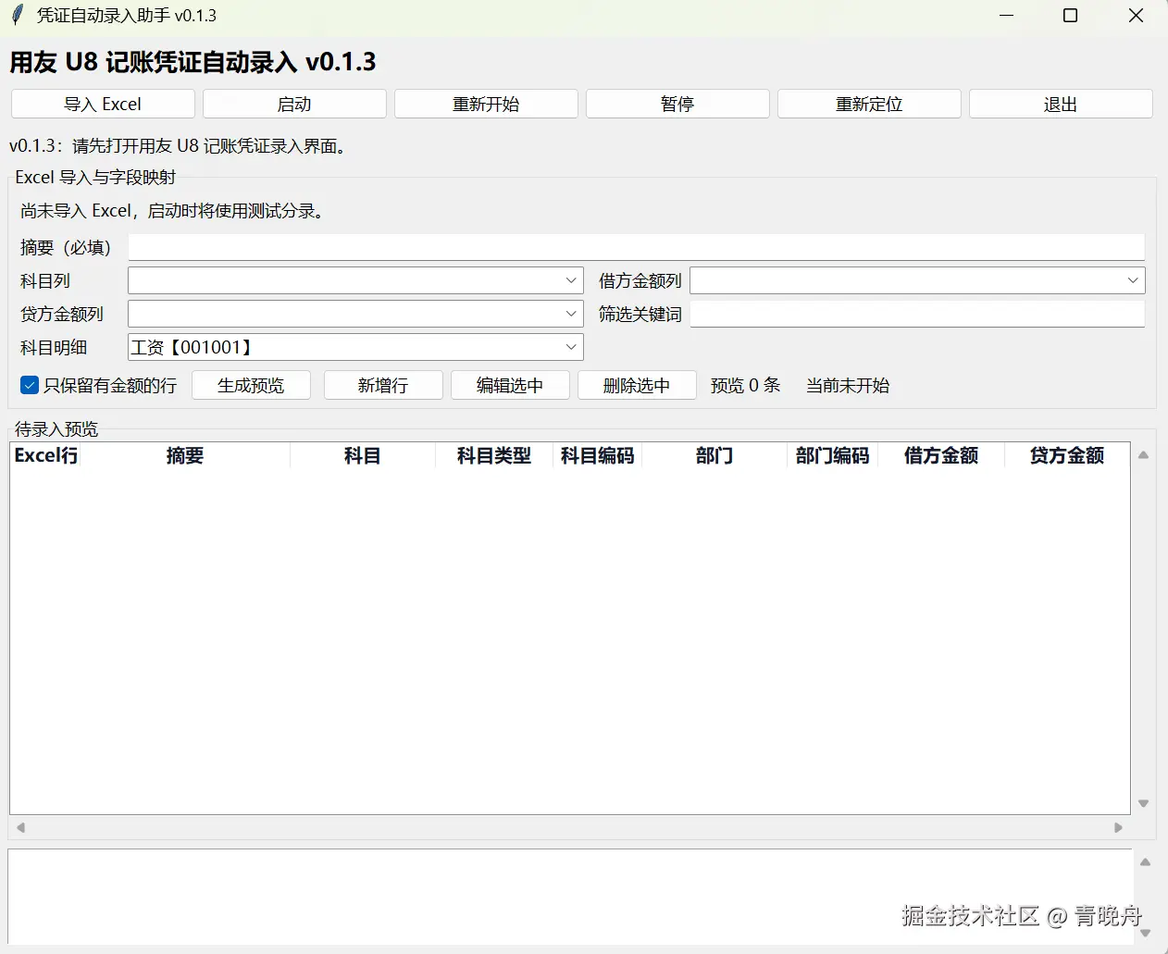Click the preview table scroll-down arrow

pyautogui.click(x=1144, y=803)
